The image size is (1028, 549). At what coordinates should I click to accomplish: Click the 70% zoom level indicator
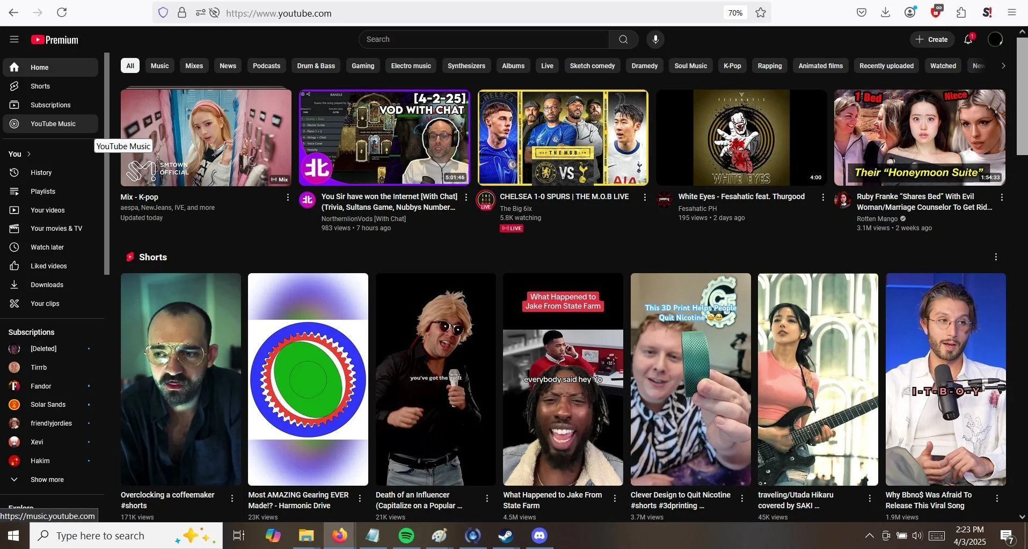(x=735, y=13)
